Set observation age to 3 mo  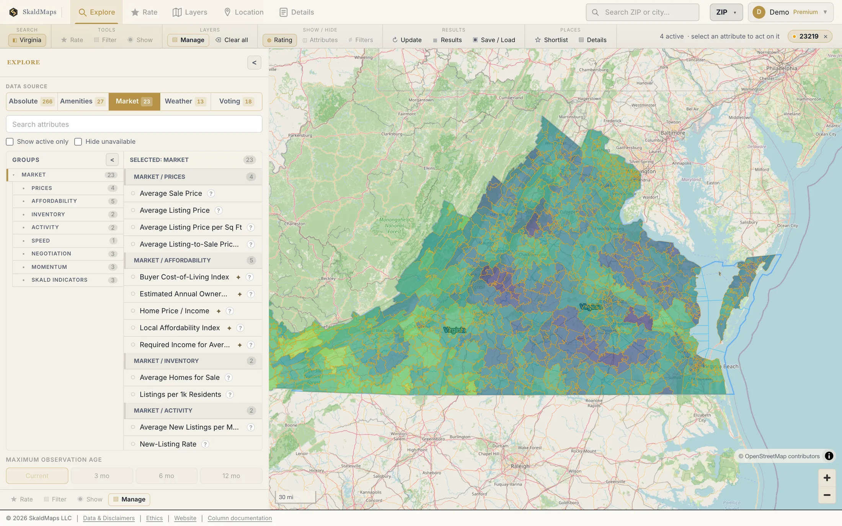102,476
